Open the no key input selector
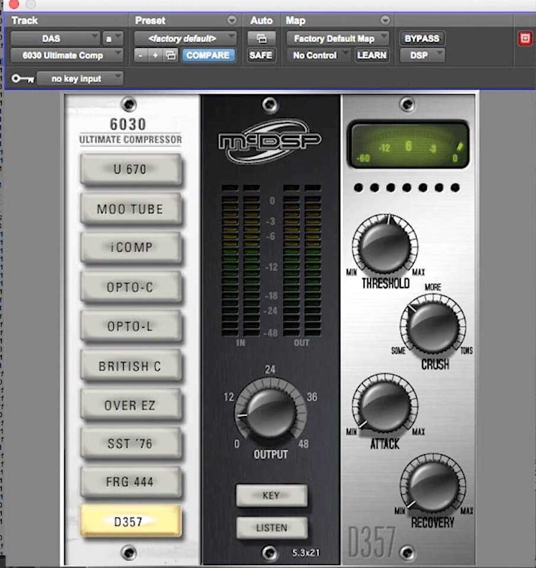 (x=80, y=79)
